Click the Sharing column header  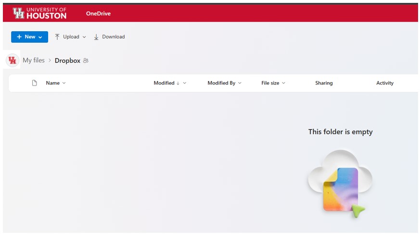[324, 83]
